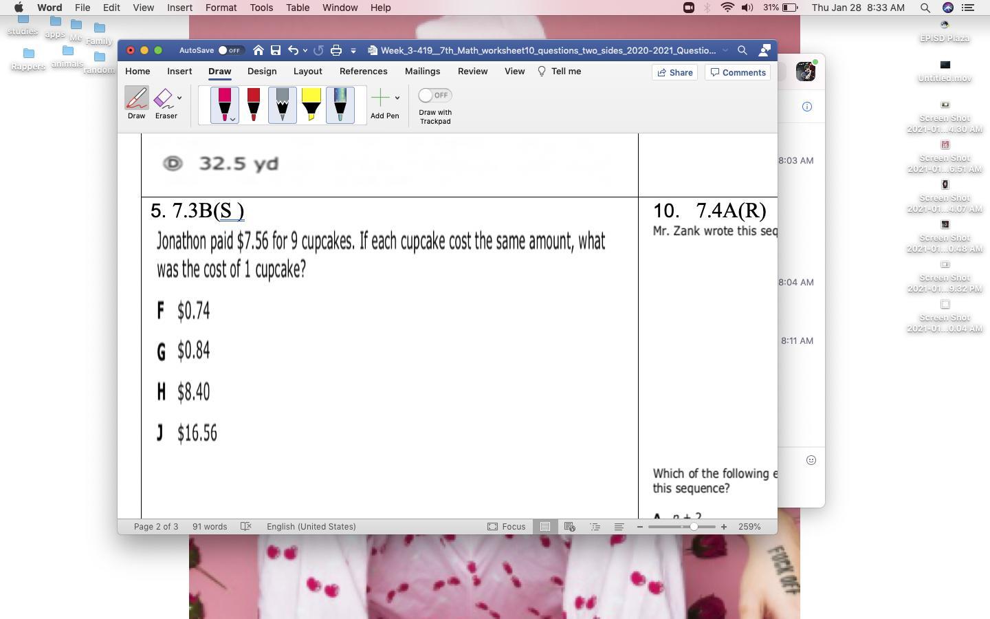Click the zoom slider handle
990x619 pixels.
tap(694, 527)
